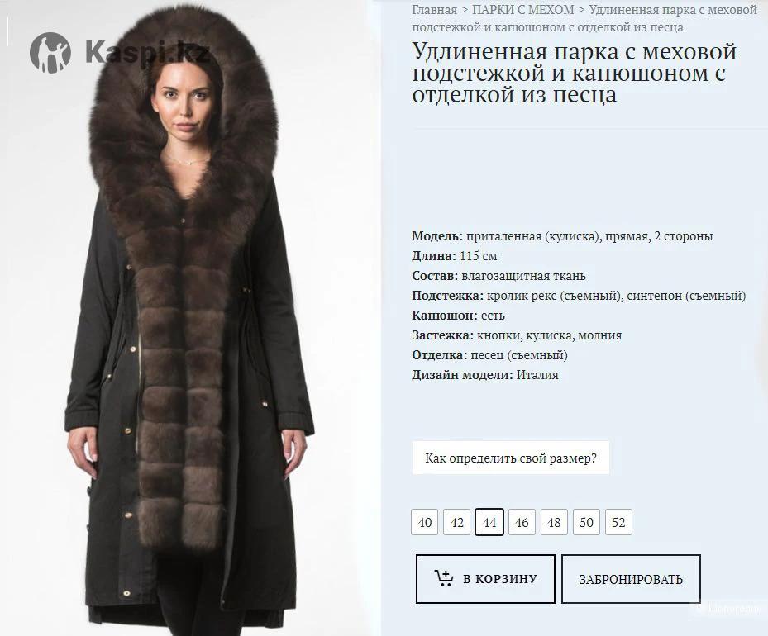This screenshot has width=768, height=636.
Task: Choose size 44 option
Action: coord(489,522)
